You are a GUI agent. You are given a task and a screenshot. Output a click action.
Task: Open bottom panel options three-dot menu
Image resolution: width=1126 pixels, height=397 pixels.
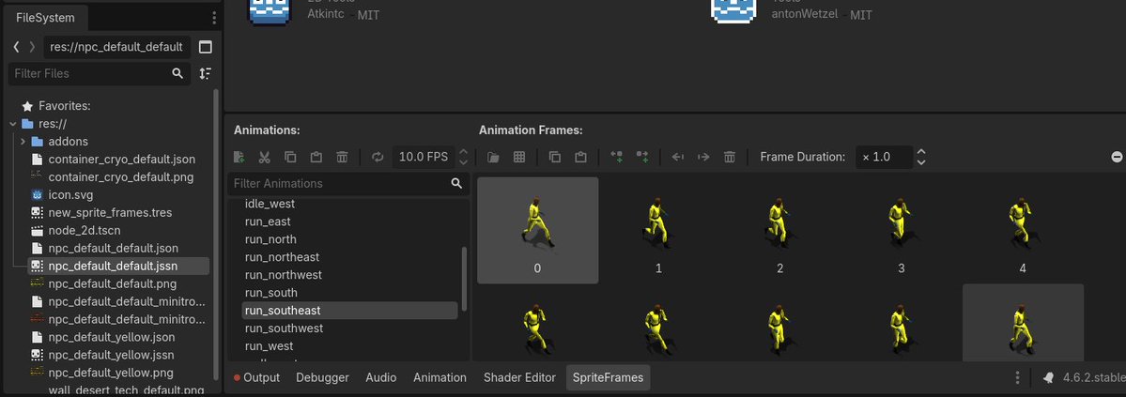coord(1018,377)
